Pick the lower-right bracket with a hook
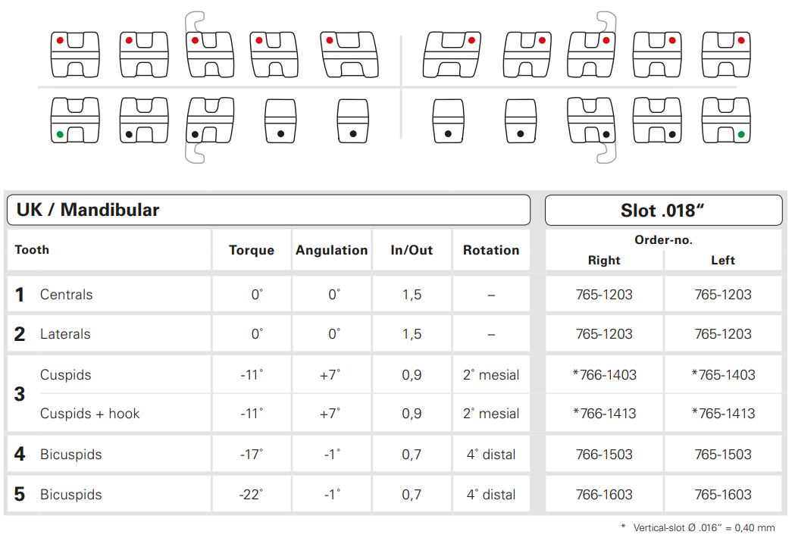 click(591, 121)
